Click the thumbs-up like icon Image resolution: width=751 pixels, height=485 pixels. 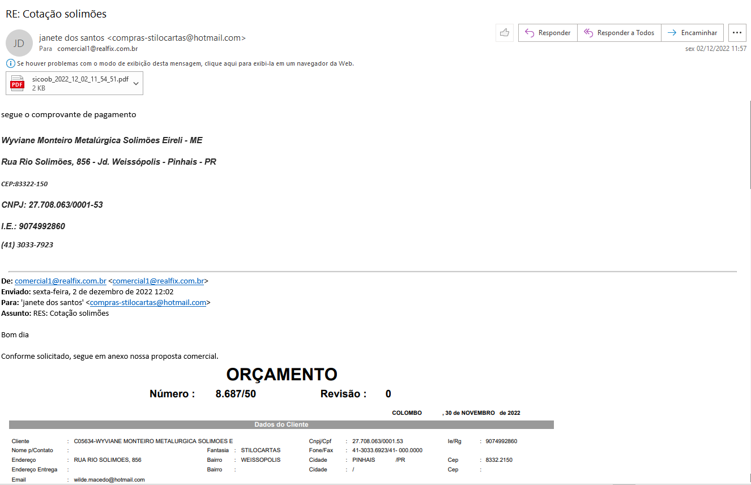tap(504, 33)
